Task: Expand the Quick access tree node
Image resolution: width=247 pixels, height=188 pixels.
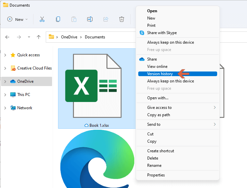Action: [x=5, y=55]
